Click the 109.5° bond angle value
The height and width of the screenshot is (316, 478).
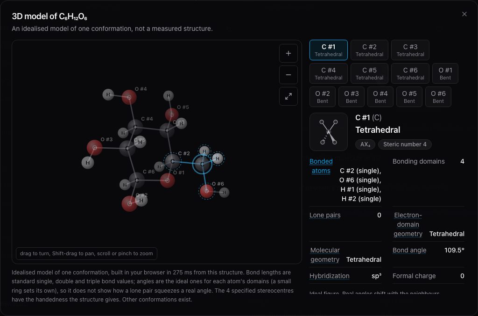(x=454, y=251)
